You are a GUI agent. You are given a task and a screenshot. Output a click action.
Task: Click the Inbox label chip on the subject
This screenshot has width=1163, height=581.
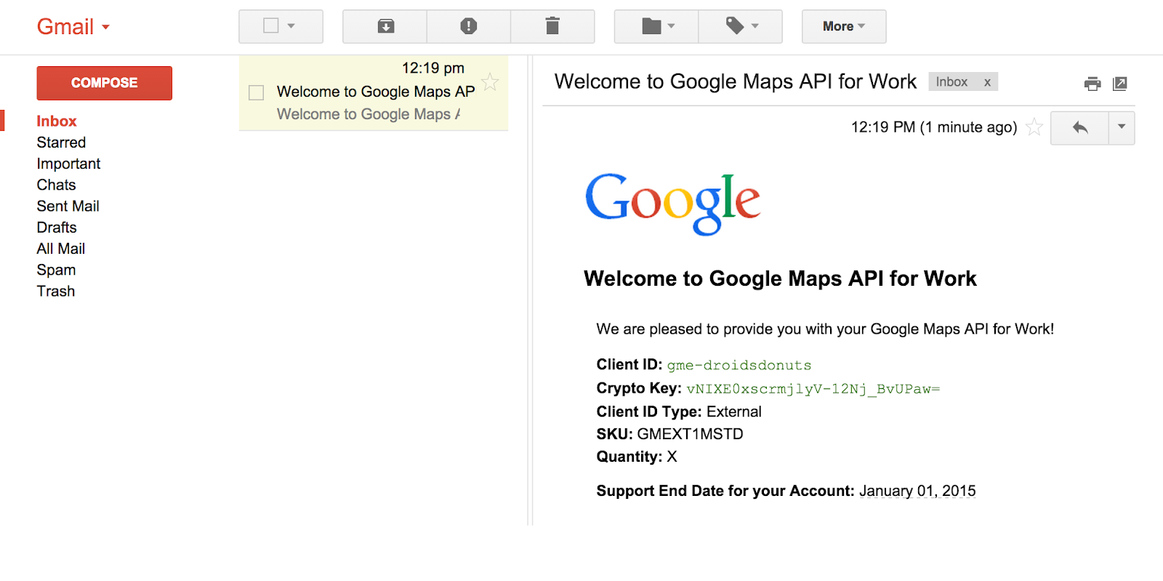(951, 82)
